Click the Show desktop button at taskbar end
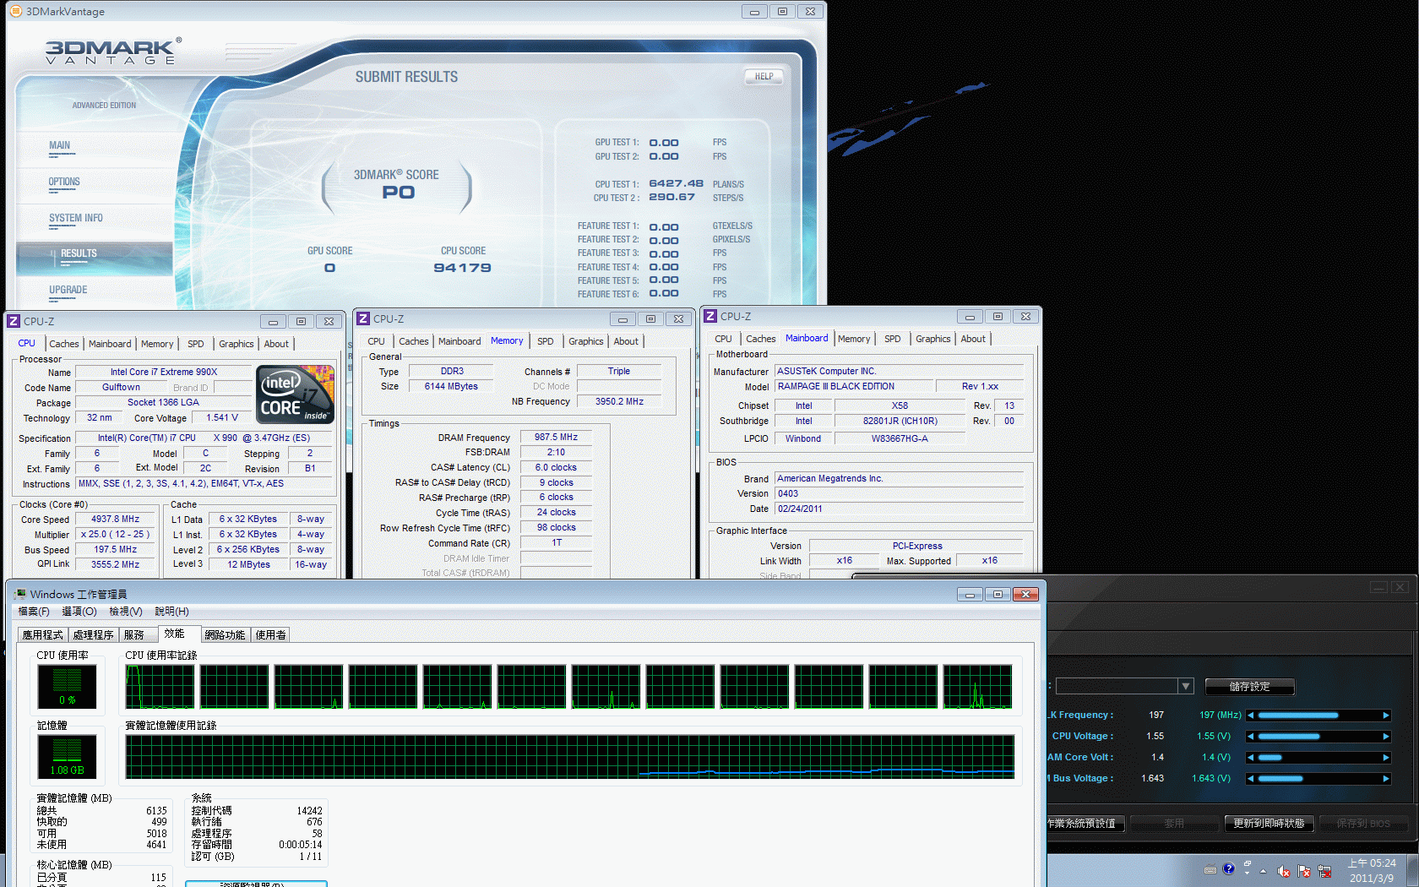Image resolution: width=1419 pixels, height=887 pixels. point(1412,870)
